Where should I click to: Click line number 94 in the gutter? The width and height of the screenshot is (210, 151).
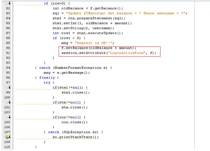8,68
